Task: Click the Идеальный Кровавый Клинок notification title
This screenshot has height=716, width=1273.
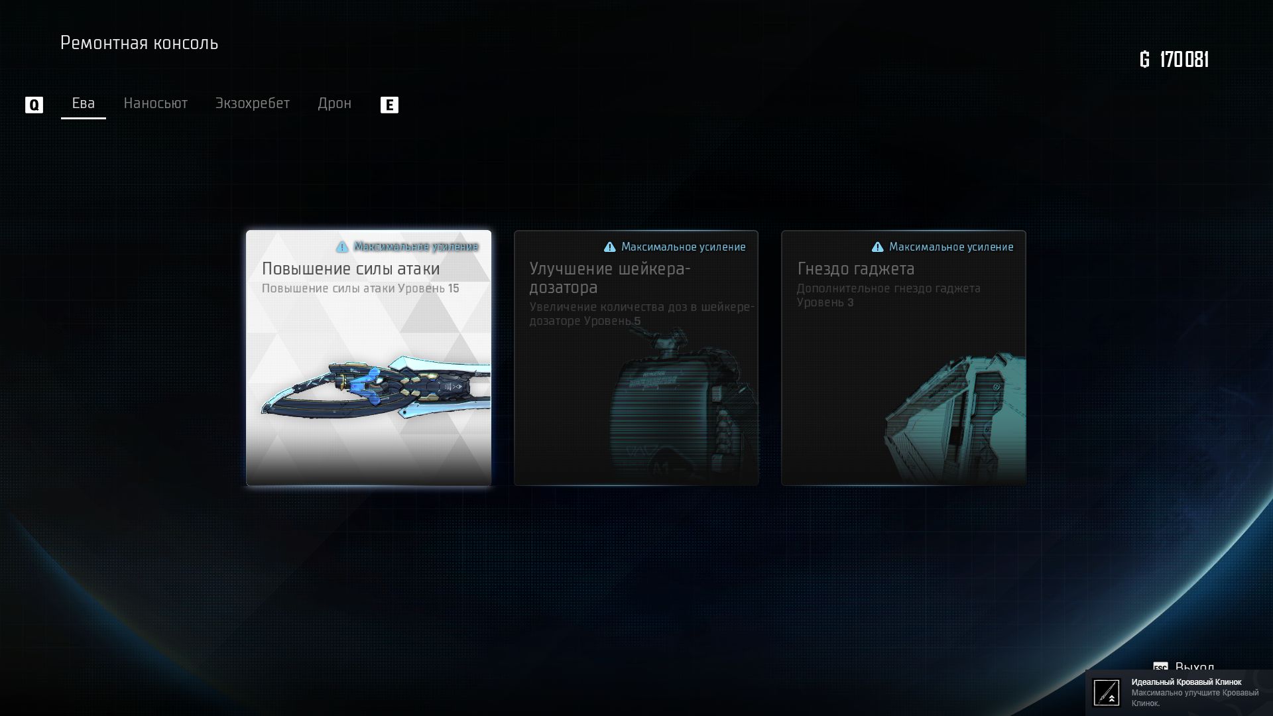Action: point(1185,682)
